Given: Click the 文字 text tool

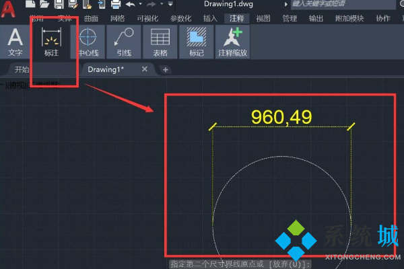Looking at the screenshot, I should point(15,41).
